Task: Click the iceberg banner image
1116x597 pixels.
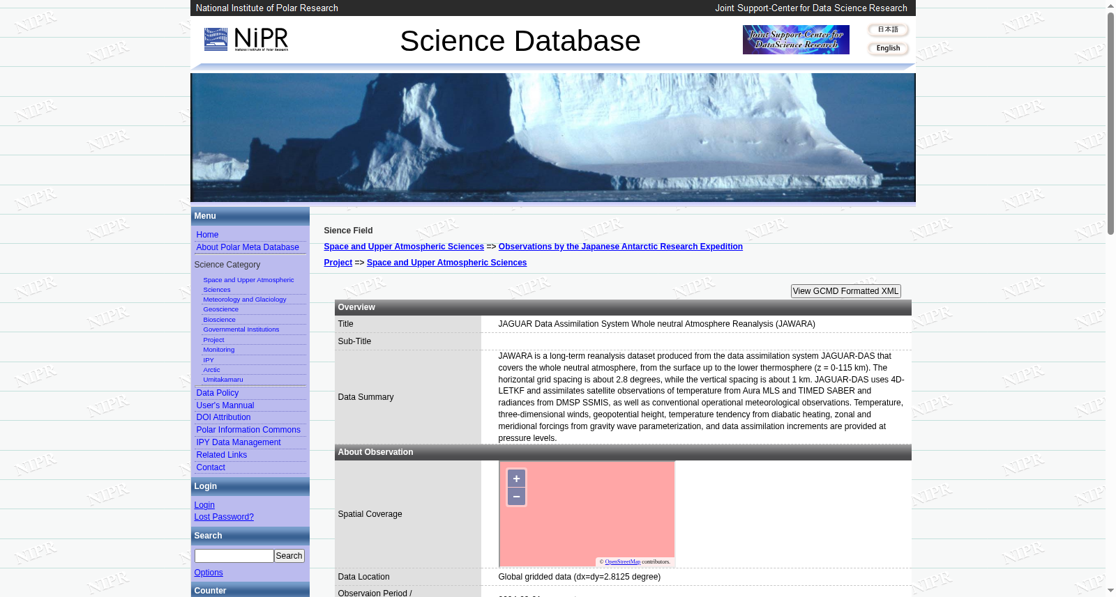Action: click(553, 138)
